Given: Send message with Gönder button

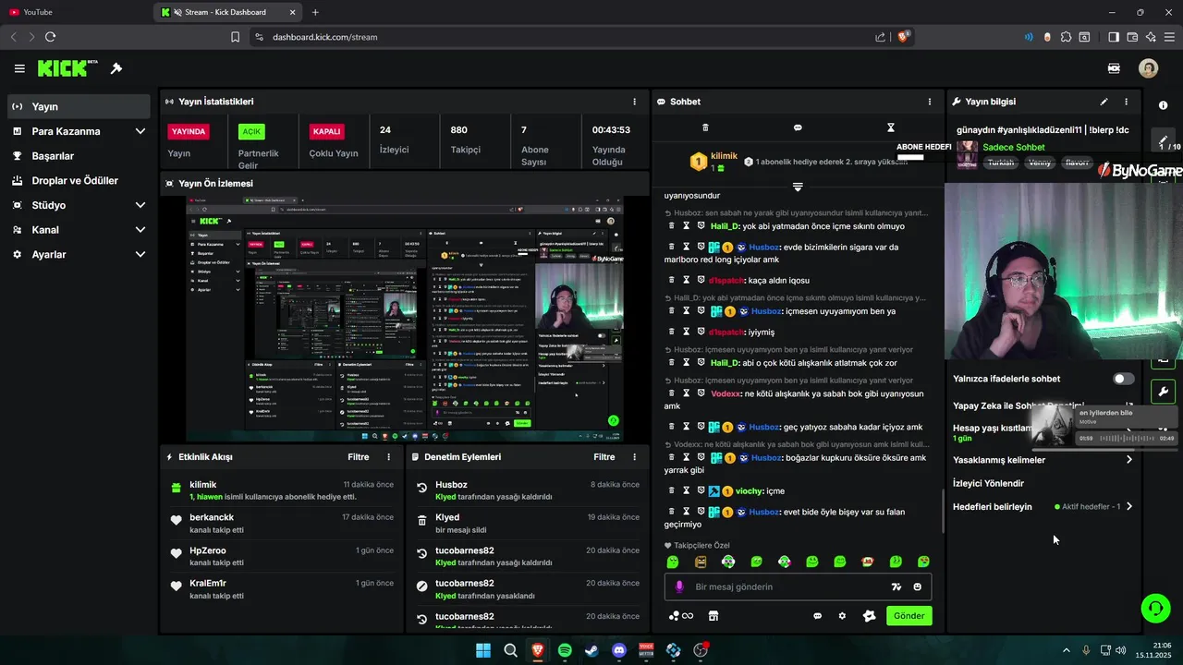Looking at the screenshot, I should point(909,616).
